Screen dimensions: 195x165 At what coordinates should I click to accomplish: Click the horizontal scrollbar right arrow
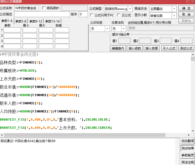tap(189, 135)
